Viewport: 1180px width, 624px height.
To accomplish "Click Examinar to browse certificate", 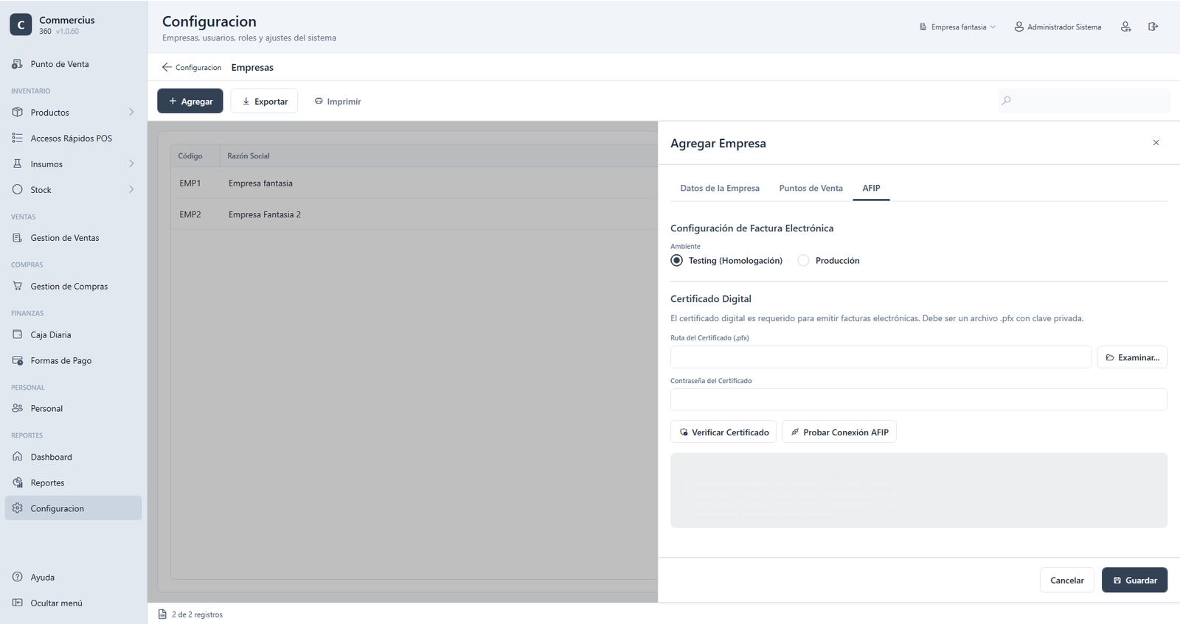I will tap(1132, 357).
